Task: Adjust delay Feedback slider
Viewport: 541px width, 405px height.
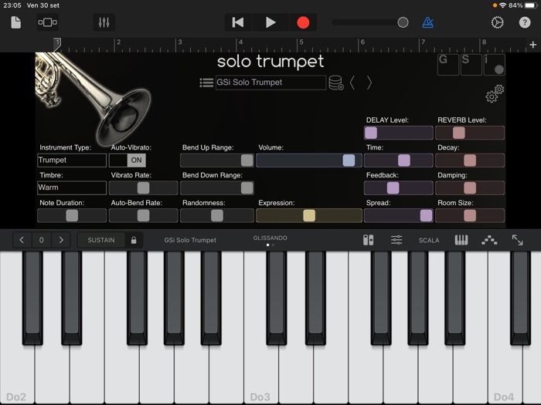Action: 399,187
